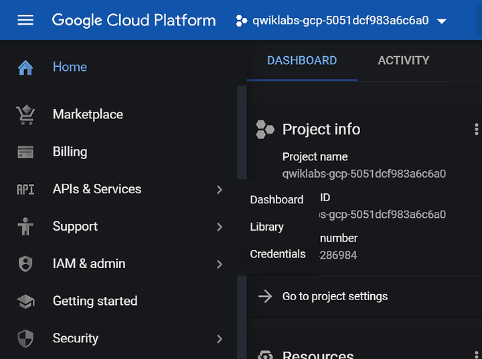Click the Home house icon
Viewport: 482px width, 359px height.
[25, 68]
